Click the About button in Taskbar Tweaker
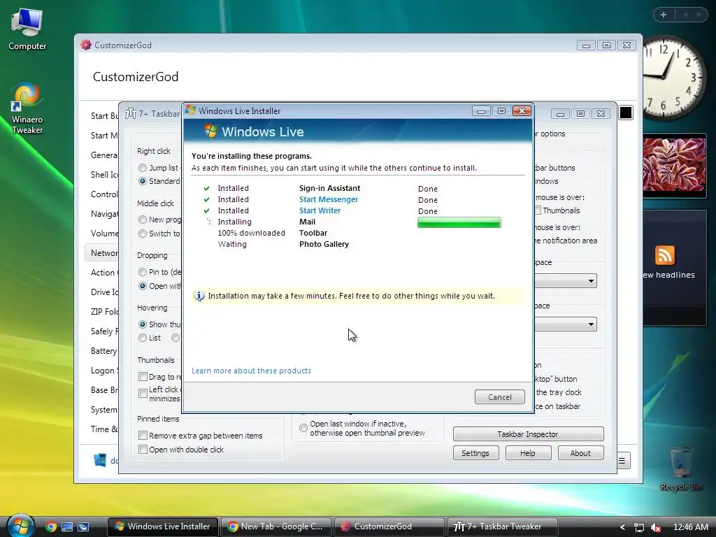The width and height of the screenshot is (716, 537). pyautogui.click(x=580, y=453)
